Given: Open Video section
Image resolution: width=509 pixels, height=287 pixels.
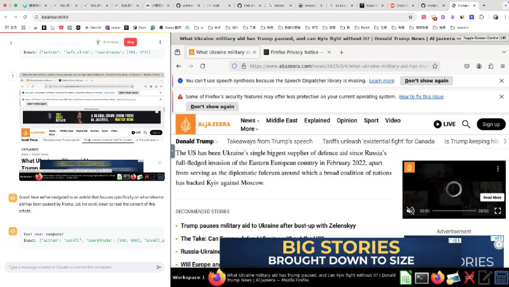Looking at the screenshot, I should click(393, 120).
